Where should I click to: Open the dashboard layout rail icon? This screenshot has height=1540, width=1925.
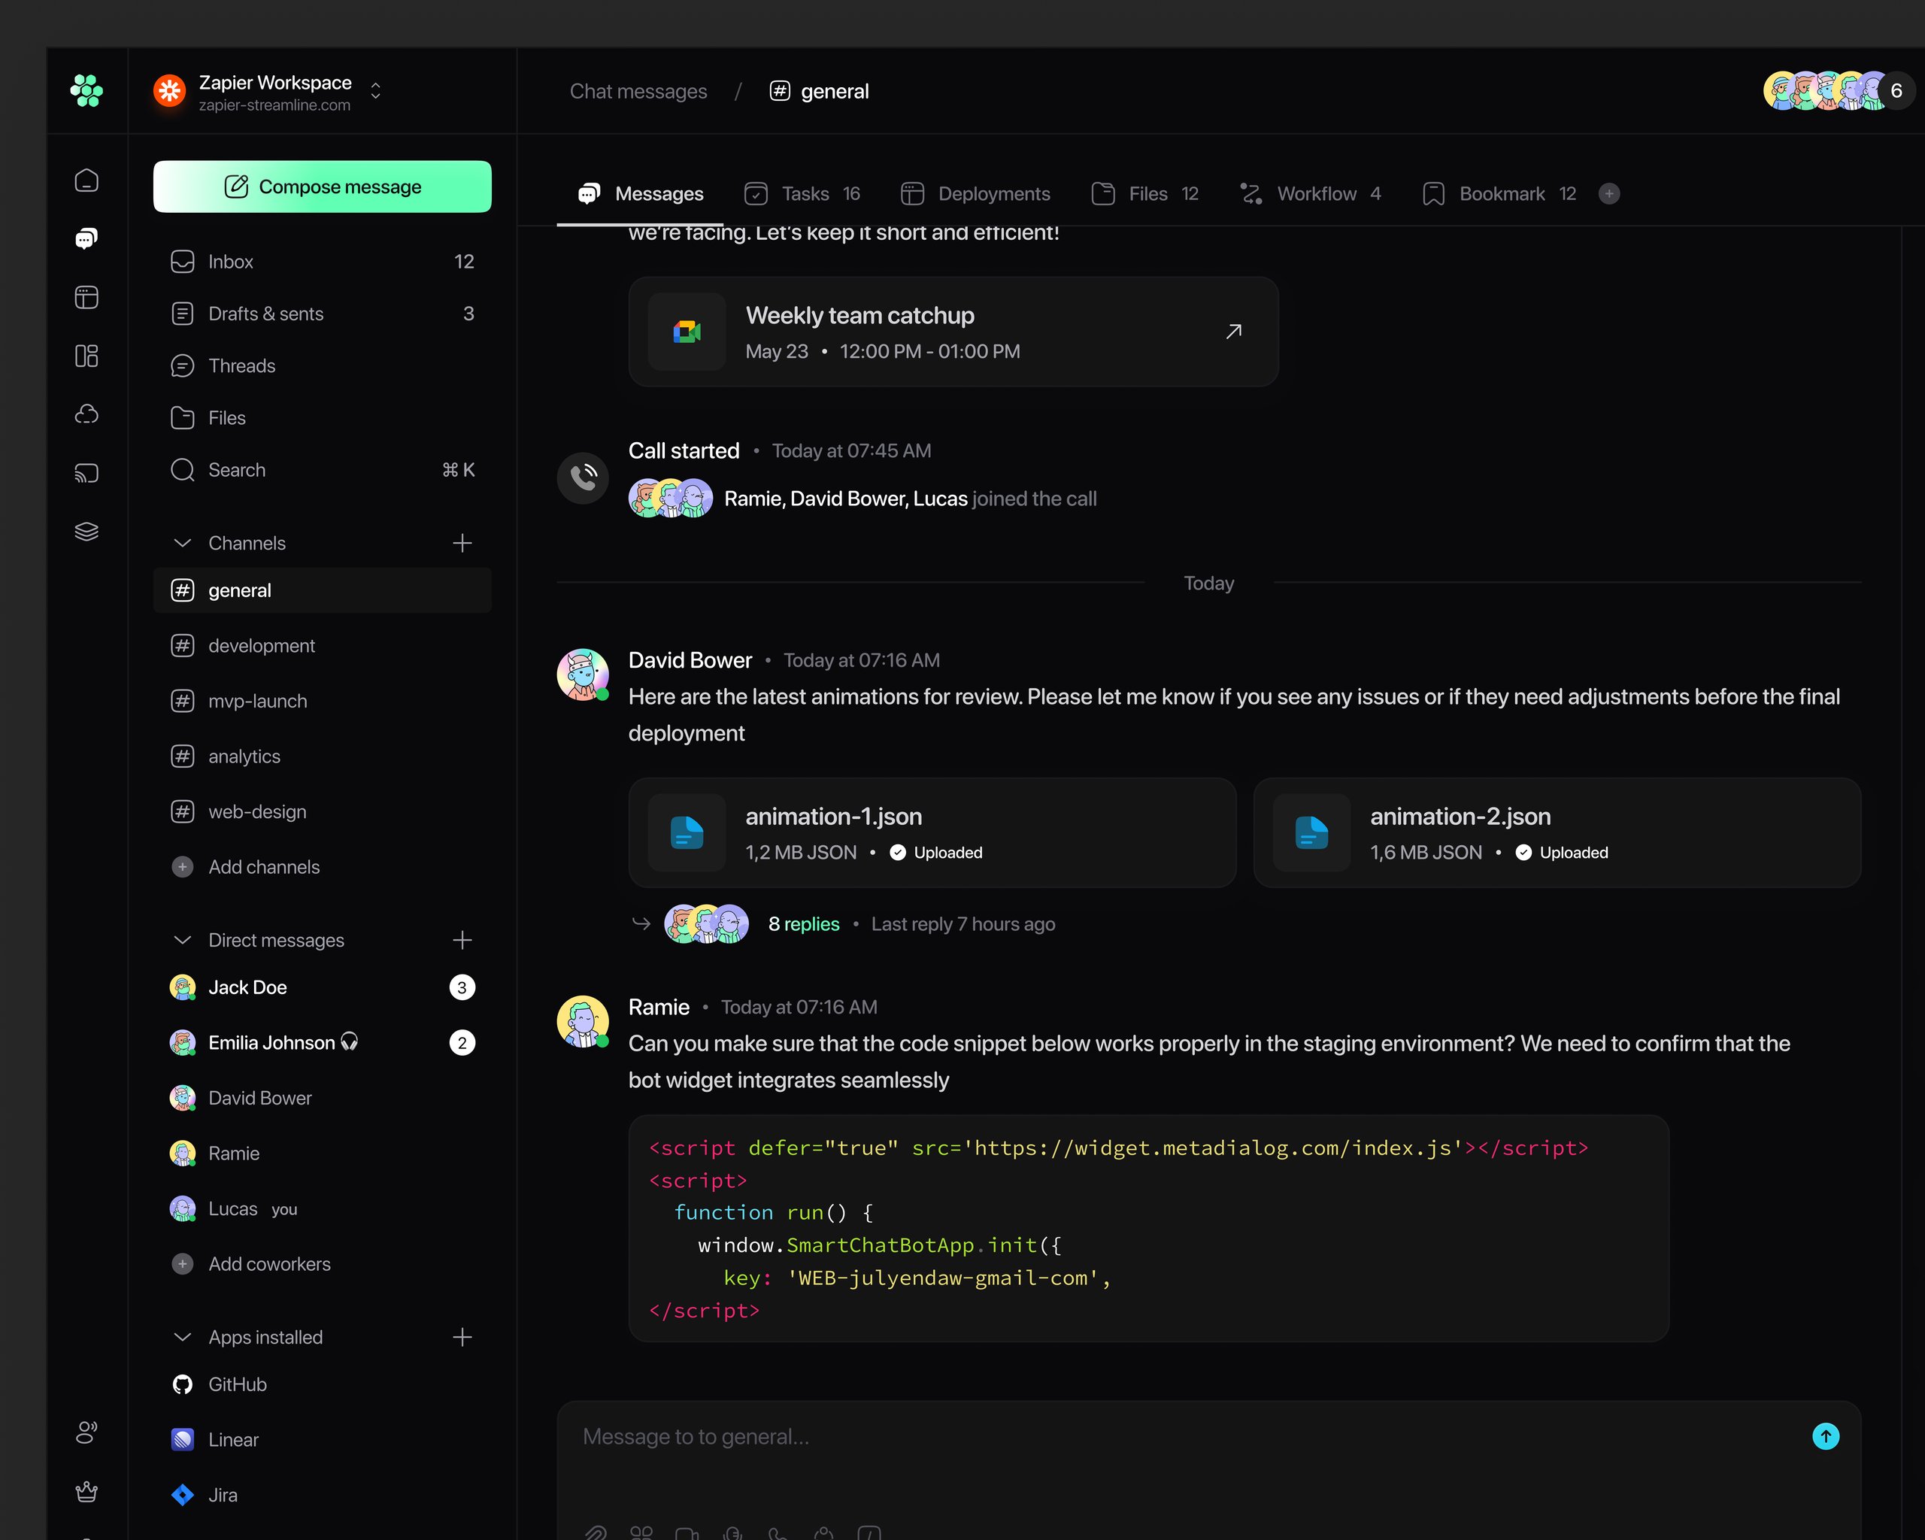(x=86, y=356)
